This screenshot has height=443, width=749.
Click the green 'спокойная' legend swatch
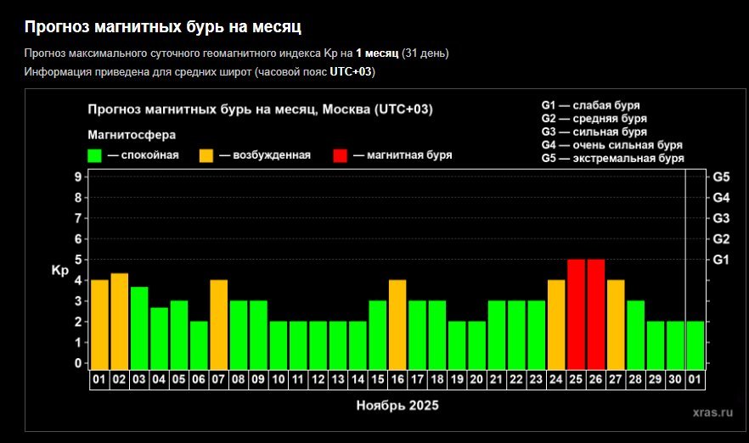pyautogui.click(x=94, y=155)
